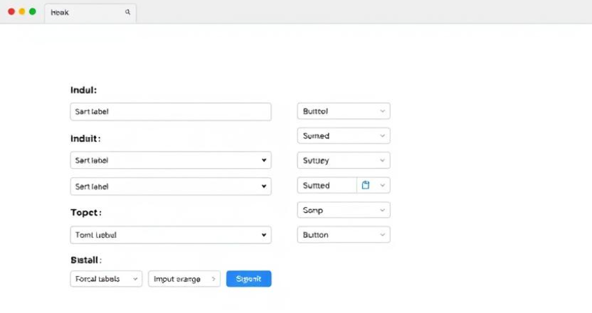Open the second Sart label dropdown under Induit
Screen dimensions: 592x313
point(171,186)
